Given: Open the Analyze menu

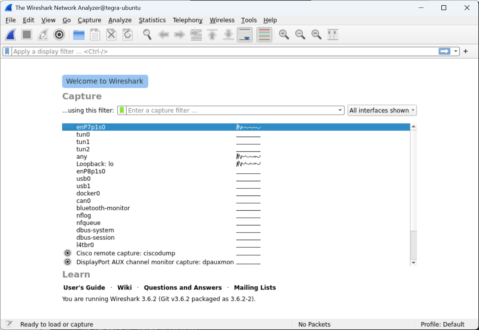Looking at the screenshot, I should click(120, 20).
